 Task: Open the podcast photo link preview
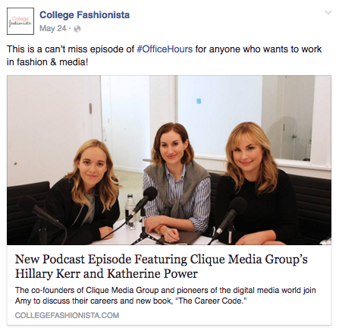169,160
